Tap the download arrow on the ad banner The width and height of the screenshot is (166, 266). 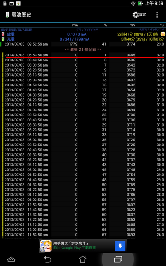[120, 246]
